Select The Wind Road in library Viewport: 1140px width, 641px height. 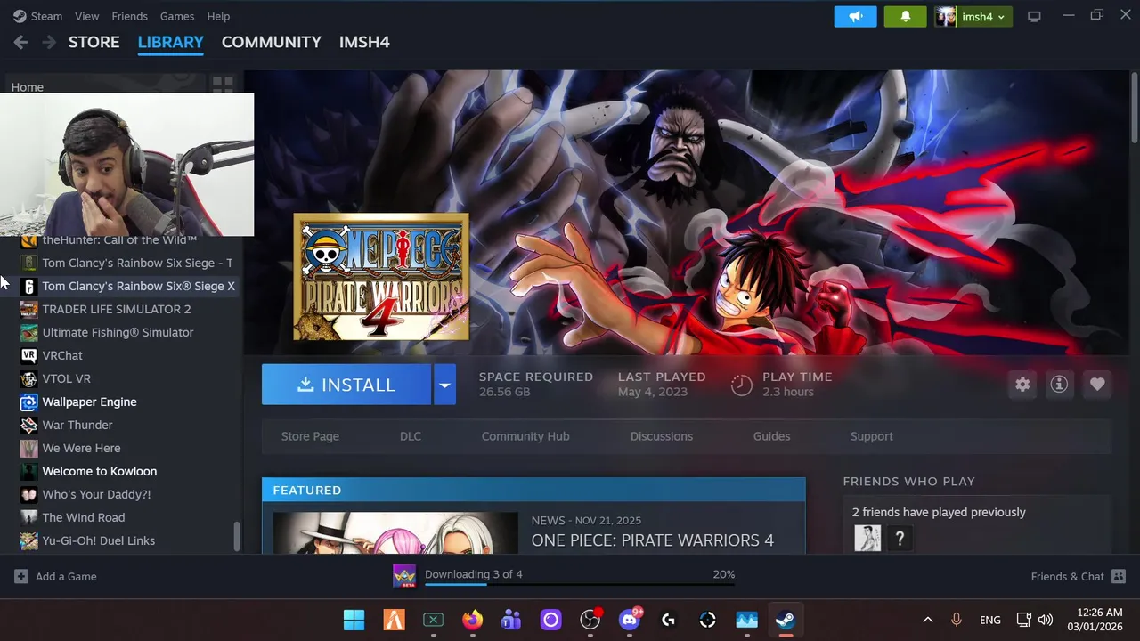[83, 517]
